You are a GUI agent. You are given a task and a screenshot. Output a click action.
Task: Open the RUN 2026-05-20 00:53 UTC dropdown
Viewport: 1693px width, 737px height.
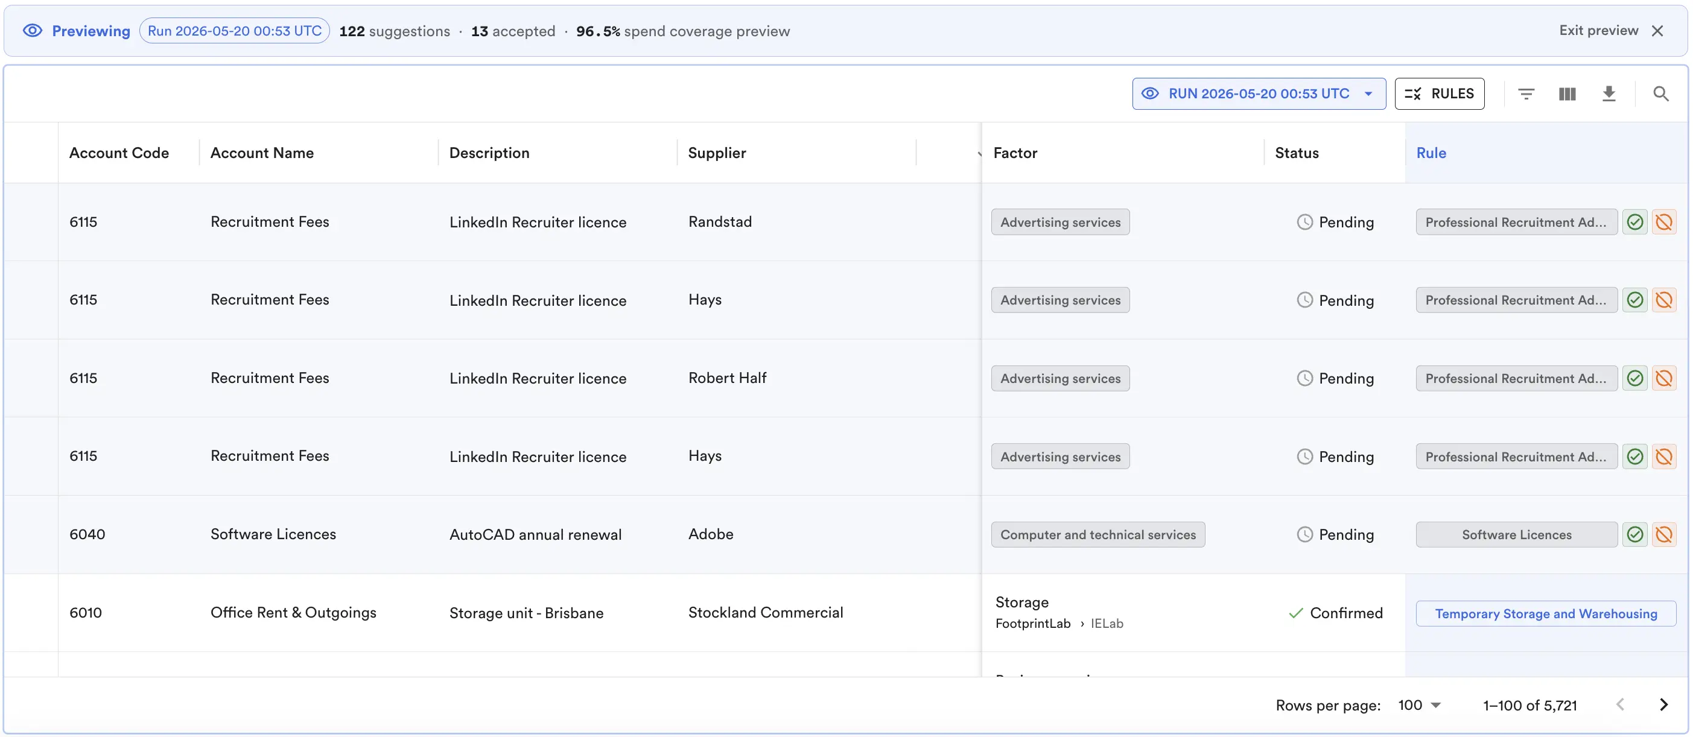[1259, 94]
